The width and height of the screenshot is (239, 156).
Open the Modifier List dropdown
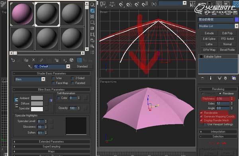pos(236,26)
